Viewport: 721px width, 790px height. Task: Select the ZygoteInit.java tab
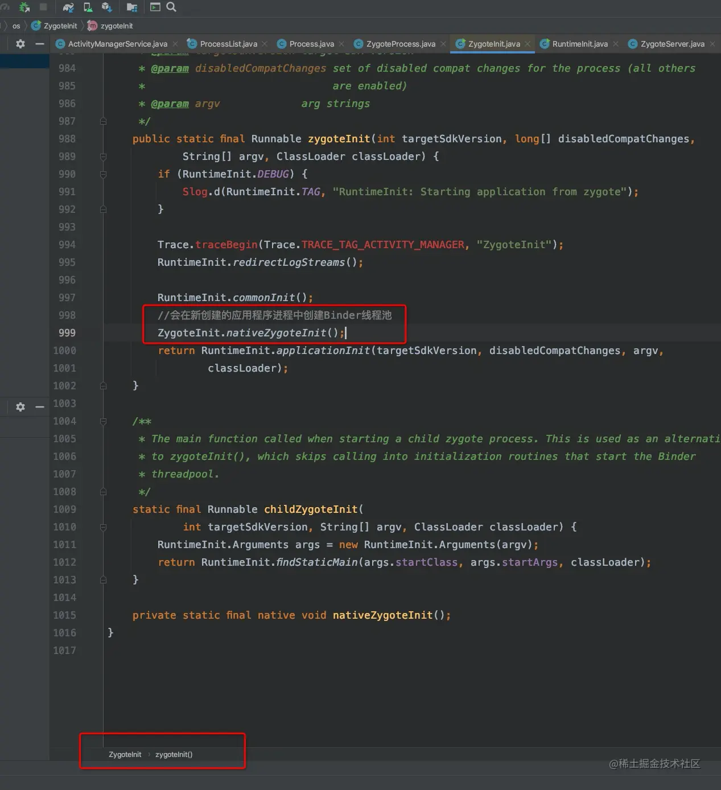coord(494,44)
